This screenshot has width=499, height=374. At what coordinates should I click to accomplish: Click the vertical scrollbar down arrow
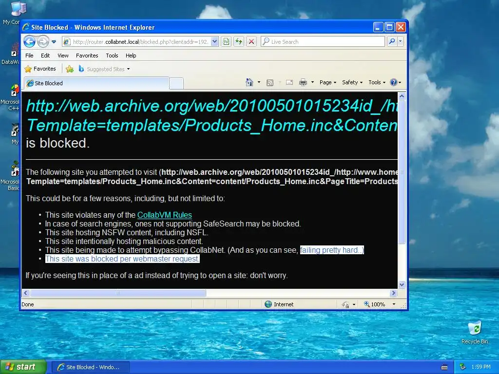tap(402, 284)
